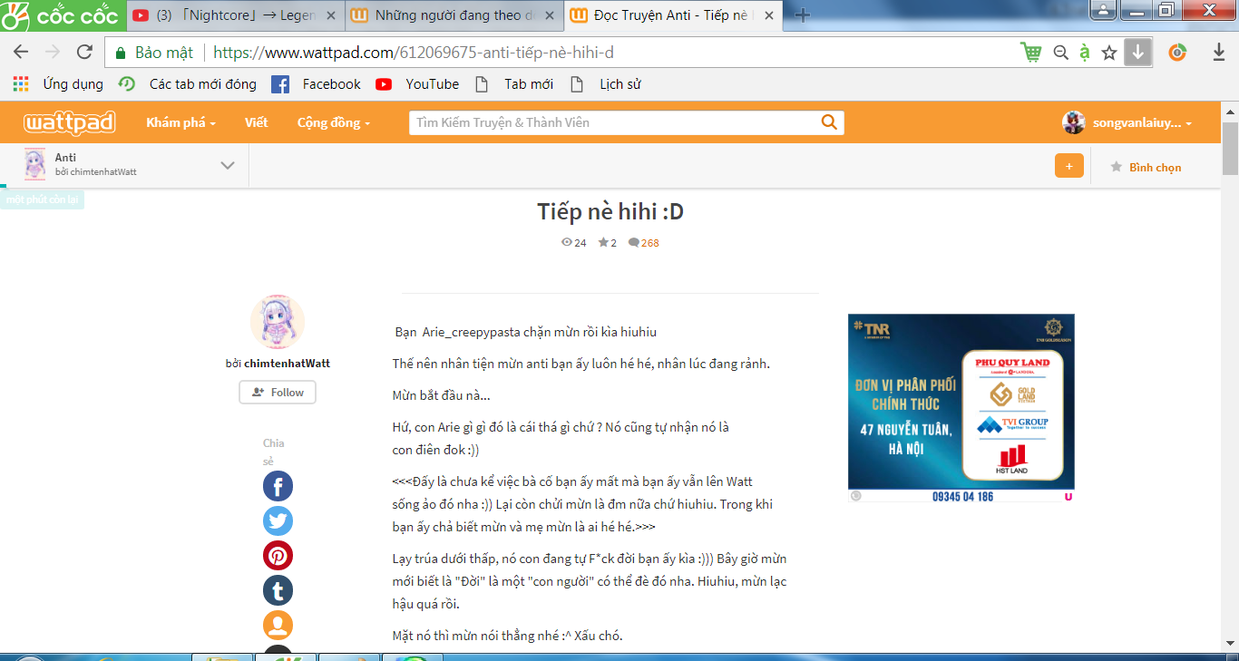The width and height of the screenshot is (1239, 661).
Task: Switch to the Nightcore YouTube tab
Action: tap(234, 15)
